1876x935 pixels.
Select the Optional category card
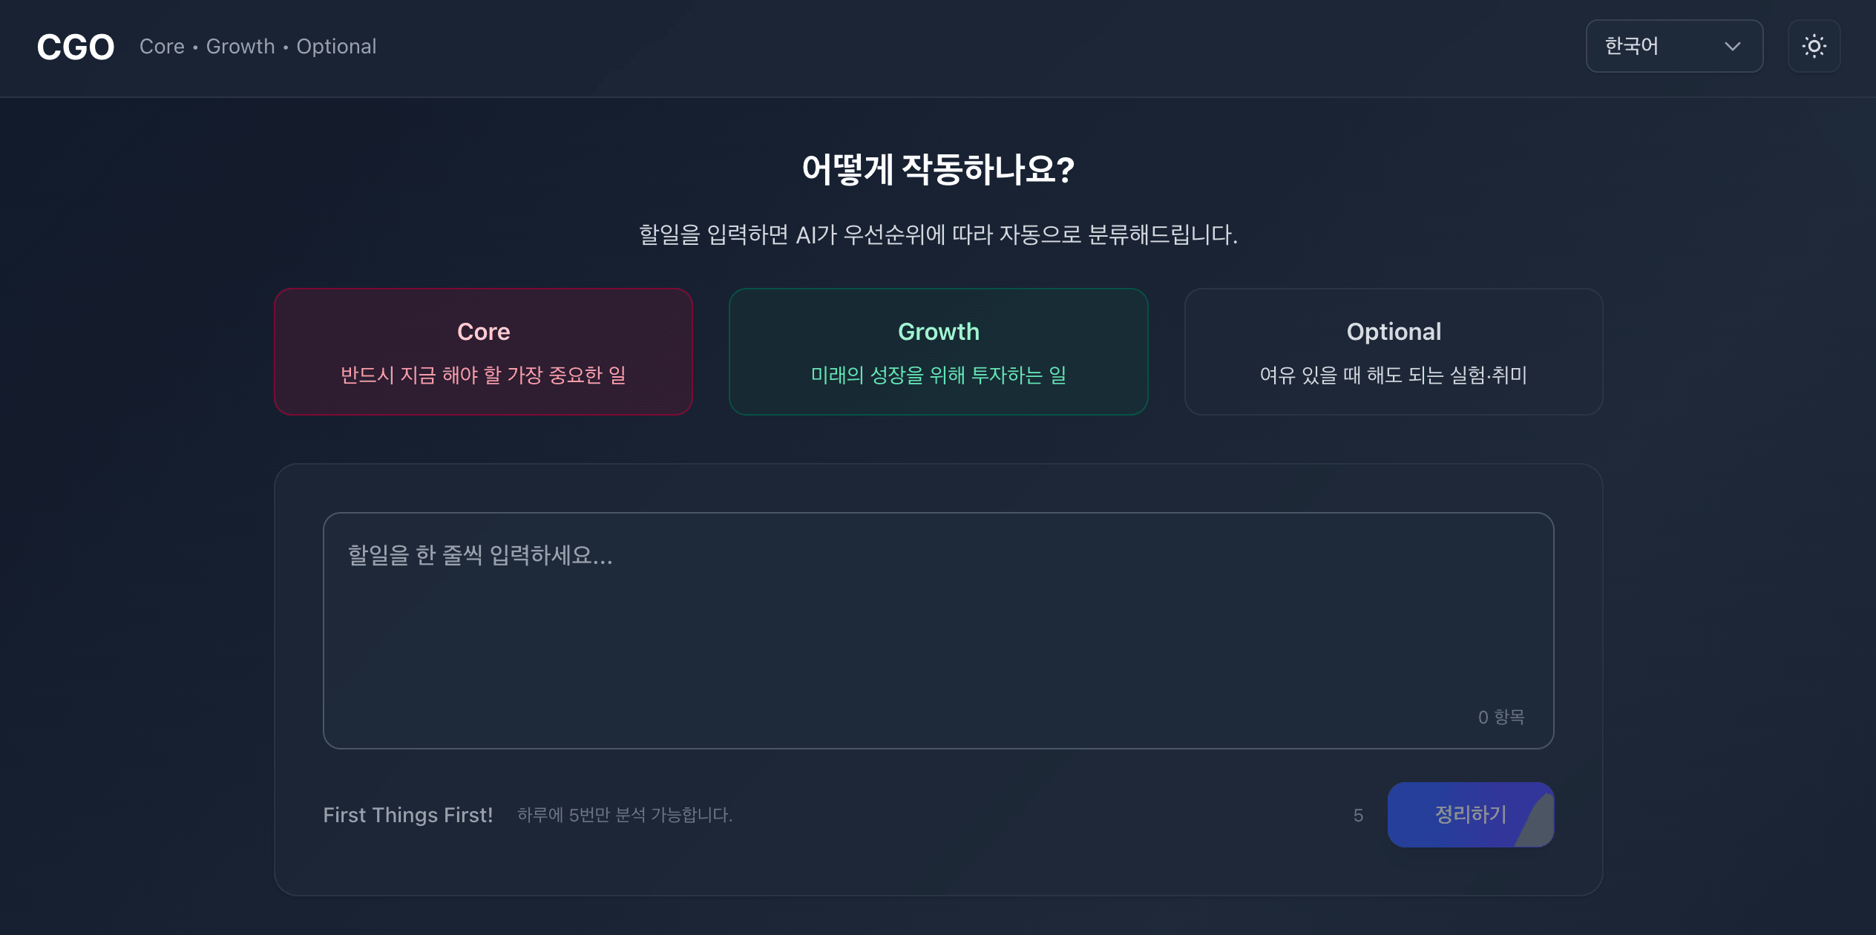pos(1393,351)
